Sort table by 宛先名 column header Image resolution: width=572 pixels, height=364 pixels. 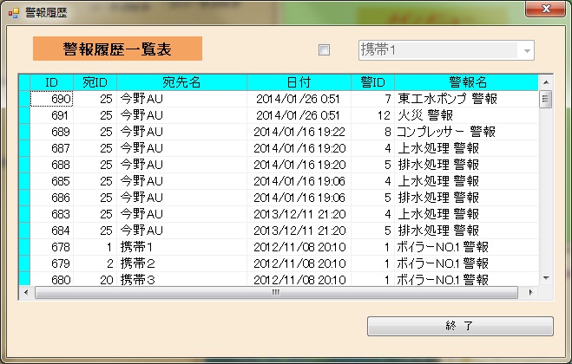pos(181,82)
